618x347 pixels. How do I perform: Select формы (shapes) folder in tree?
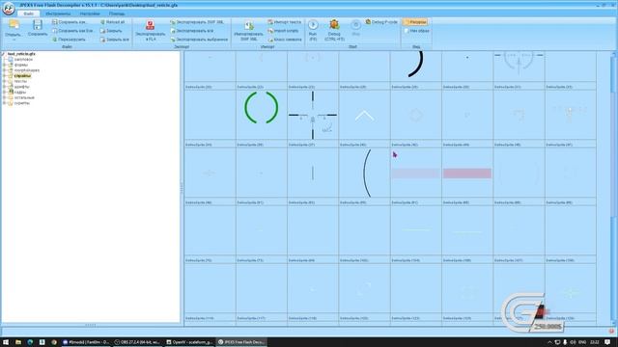(21, 65)
